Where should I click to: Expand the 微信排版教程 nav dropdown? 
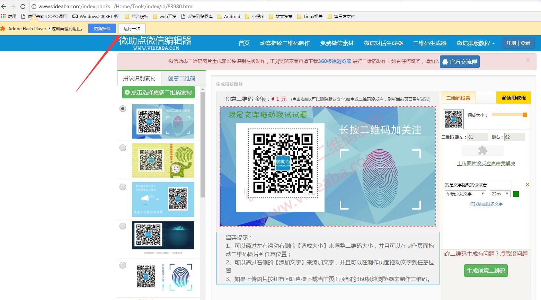pyautogui.click(x=476, y=43)
